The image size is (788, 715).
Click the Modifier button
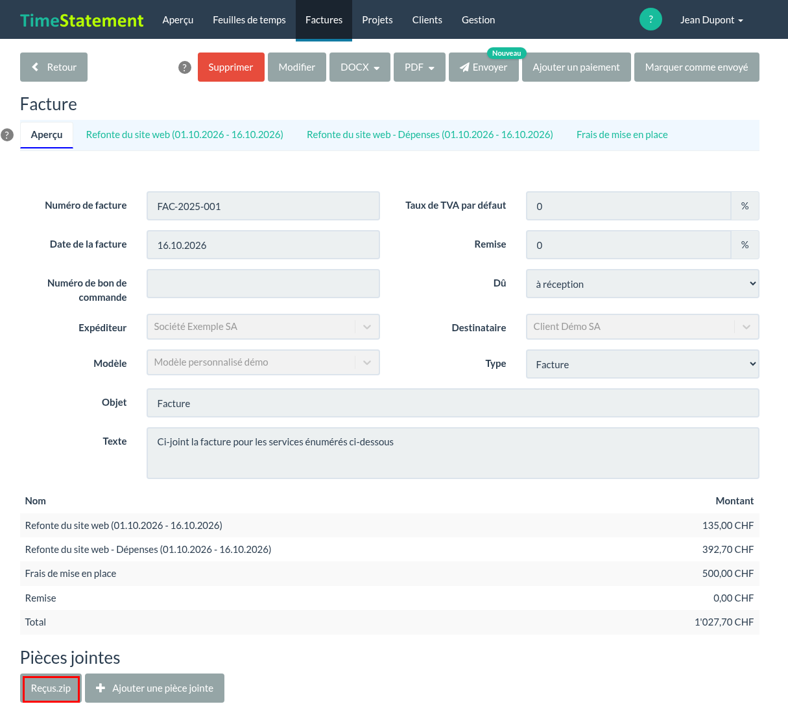click(297, 67)
